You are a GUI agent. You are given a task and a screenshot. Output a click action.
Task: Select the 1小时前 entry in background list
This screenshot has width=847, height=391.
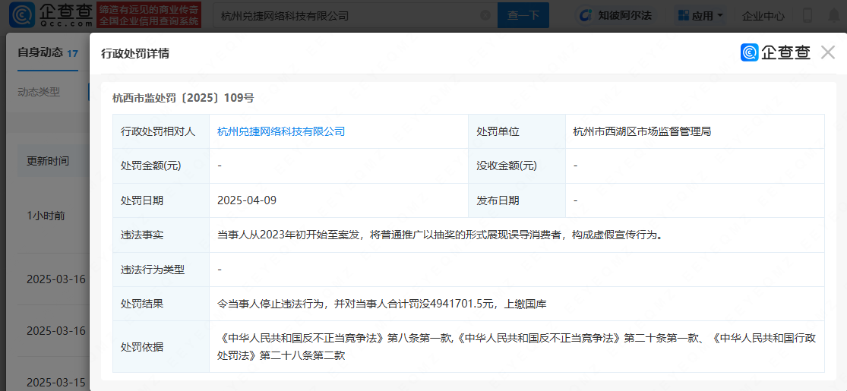coord(46,216)
